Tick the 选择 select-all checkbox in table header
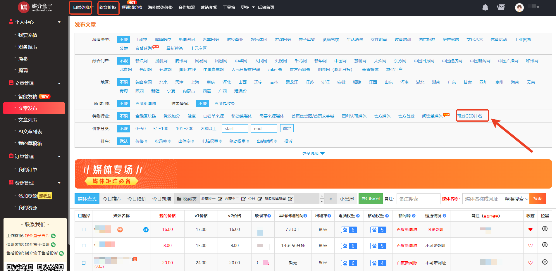 [x=80, y=216]
